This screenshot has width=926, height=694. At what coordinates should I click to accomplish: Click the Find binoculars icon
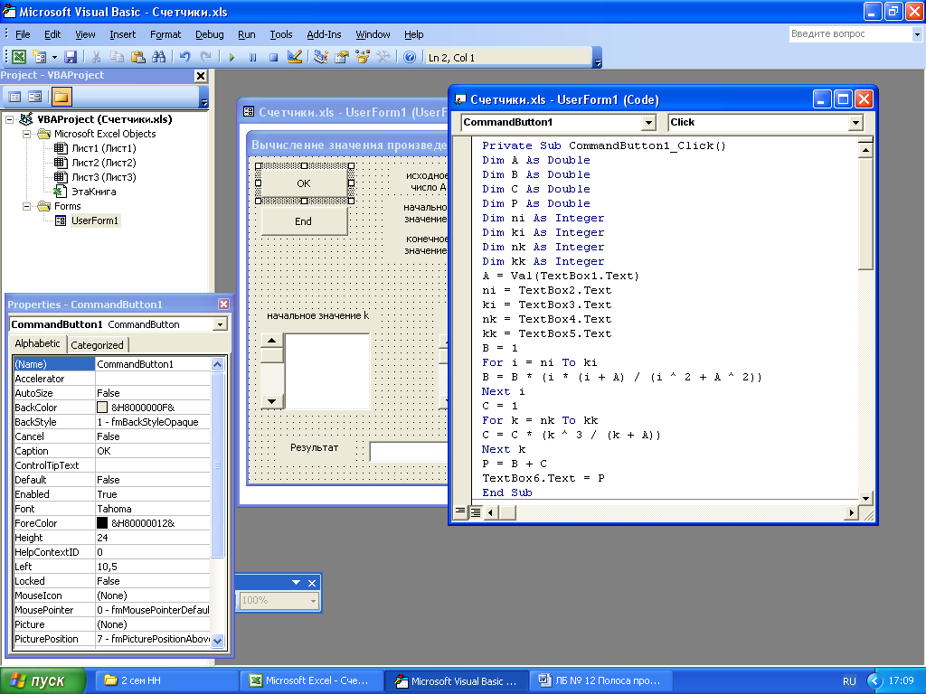[159, 57]
